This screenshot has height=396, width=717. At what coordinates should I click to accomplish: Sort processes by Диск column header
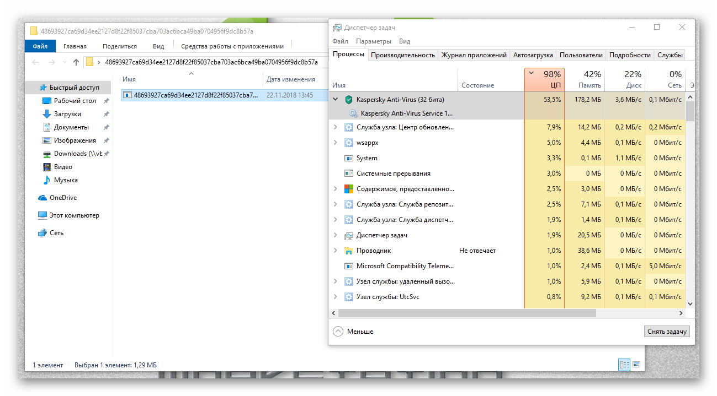(625, 79)
